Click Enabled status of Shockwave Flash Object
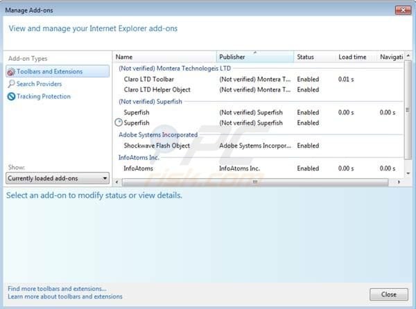This screenshot has width=416, height=309. coord(308,145)
